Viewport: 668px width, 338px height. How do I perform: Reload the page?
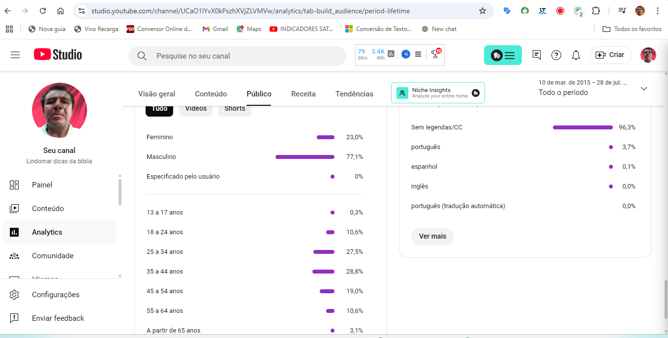coord(43,11)
